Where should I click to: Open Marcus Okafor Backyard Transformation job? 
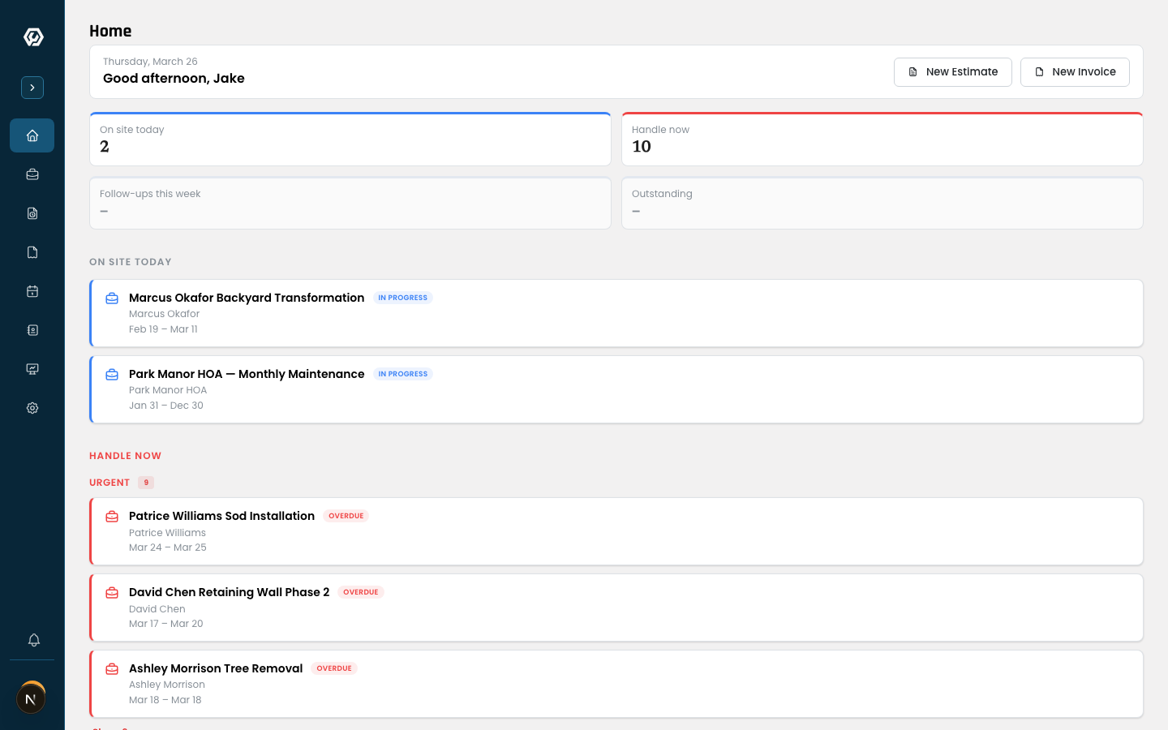point(247,298)
